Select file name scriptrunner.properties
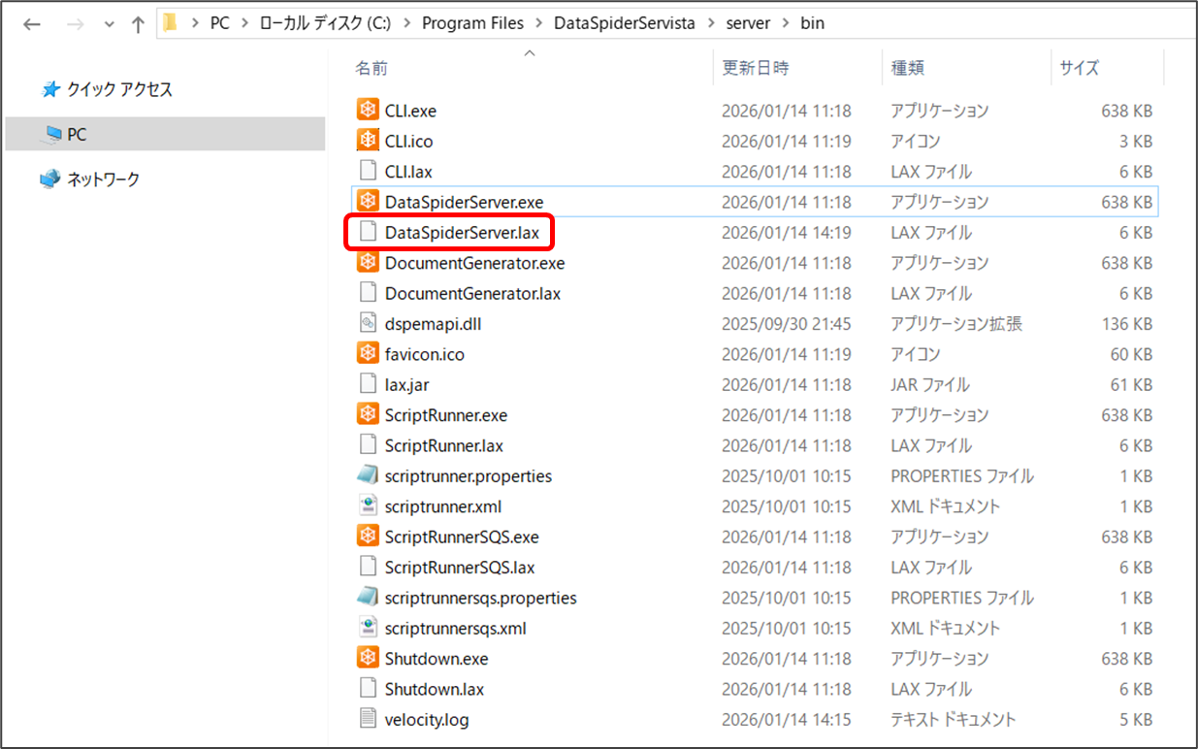Viewport: 1198px width, 749px height. 469,476
